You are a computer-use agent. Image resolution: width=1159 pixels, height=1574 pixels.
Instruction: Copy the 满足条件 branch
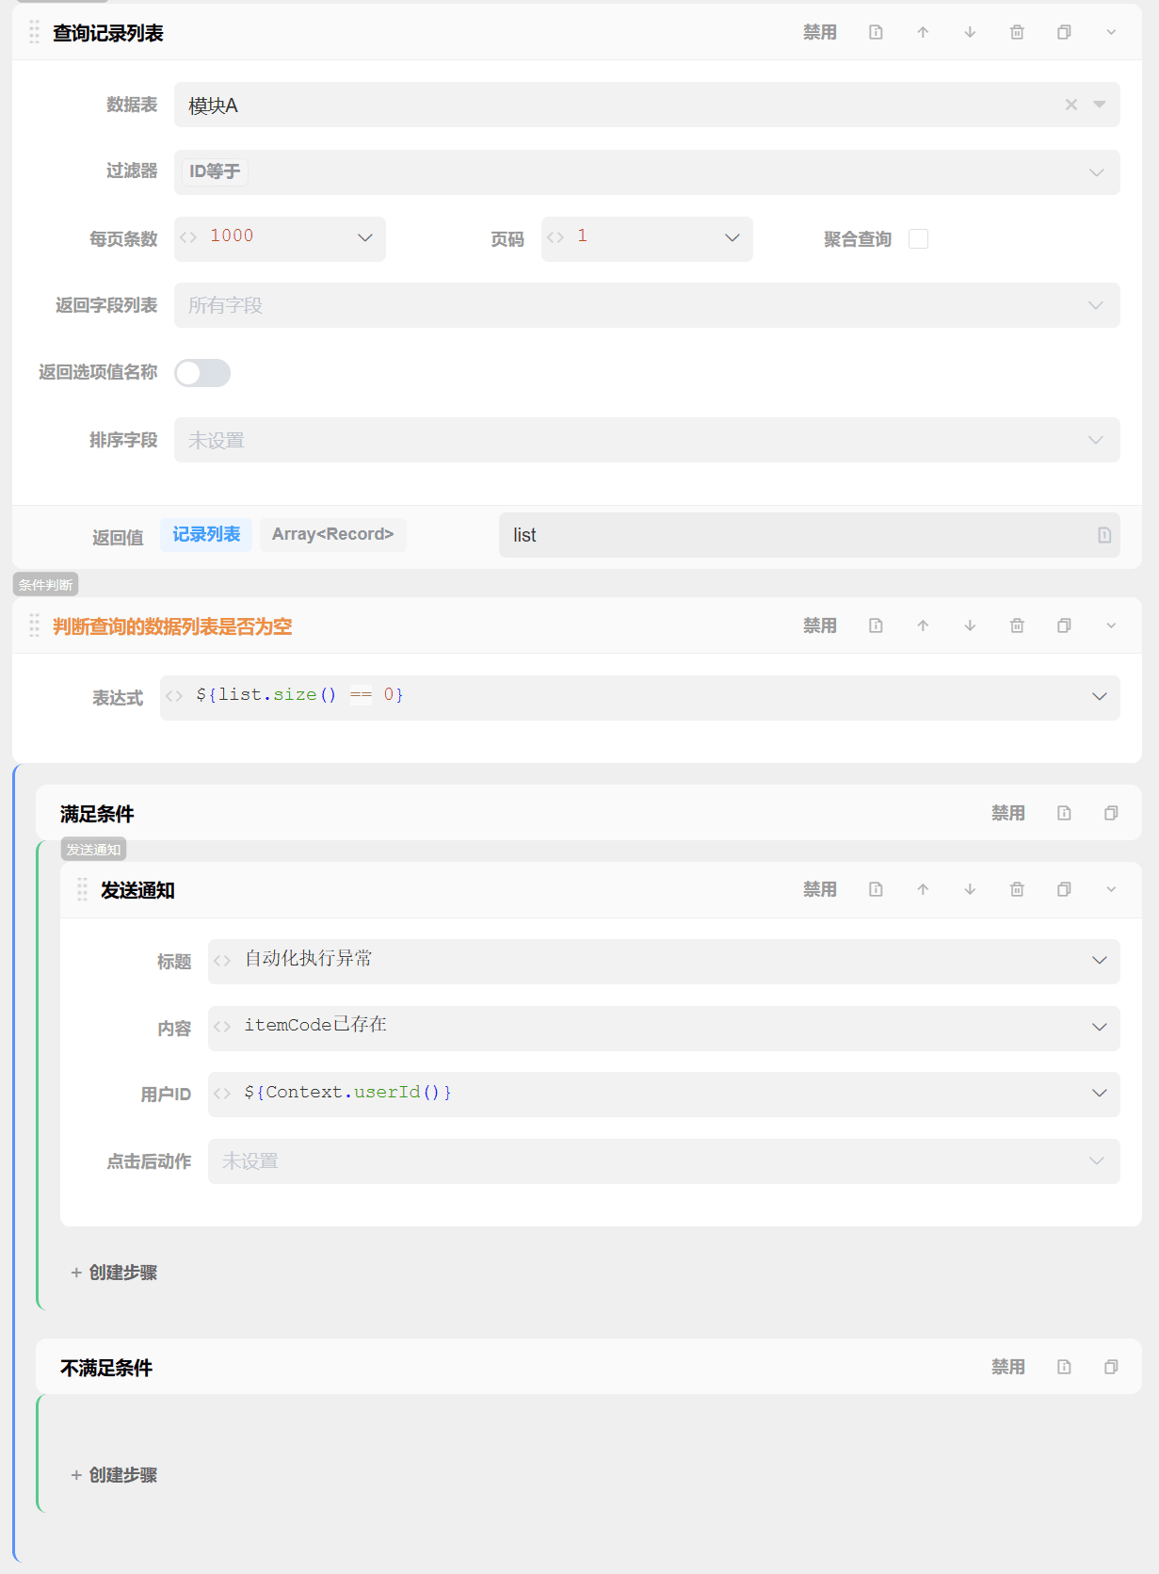pyautogui.click(x=1111, y=814)
